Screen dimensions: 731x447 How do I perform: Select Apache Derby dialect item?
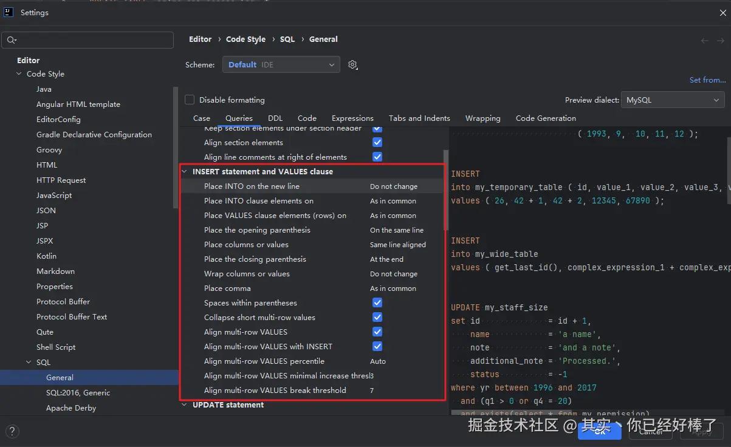point(71,408)
